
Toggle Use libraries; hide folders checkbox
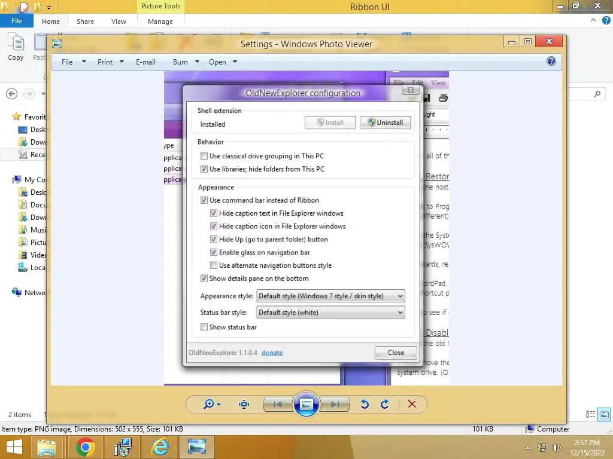pyautogui.click(x=204, y=169)
